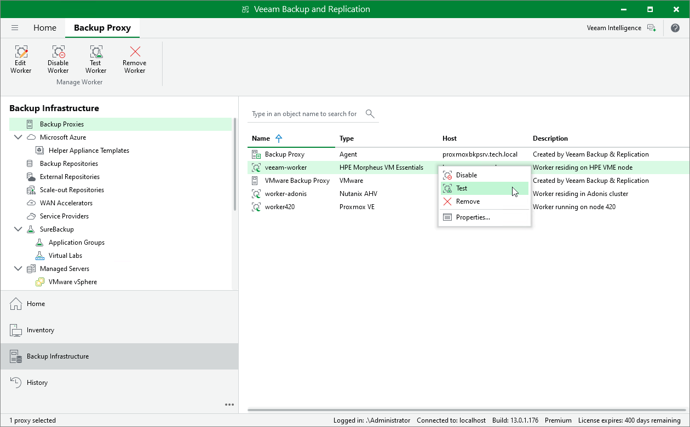Click the Virtual Labs tree icon

[x=39, y=256]
